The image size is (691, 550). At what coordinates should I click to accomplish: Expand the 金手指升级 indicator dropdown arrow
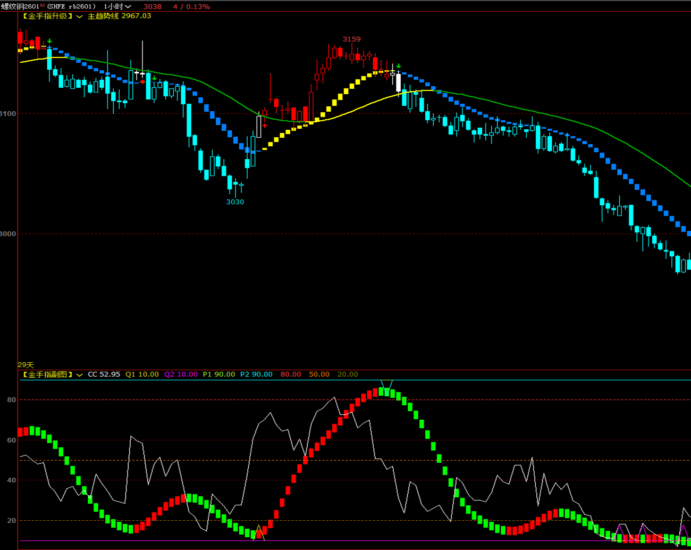80,16
